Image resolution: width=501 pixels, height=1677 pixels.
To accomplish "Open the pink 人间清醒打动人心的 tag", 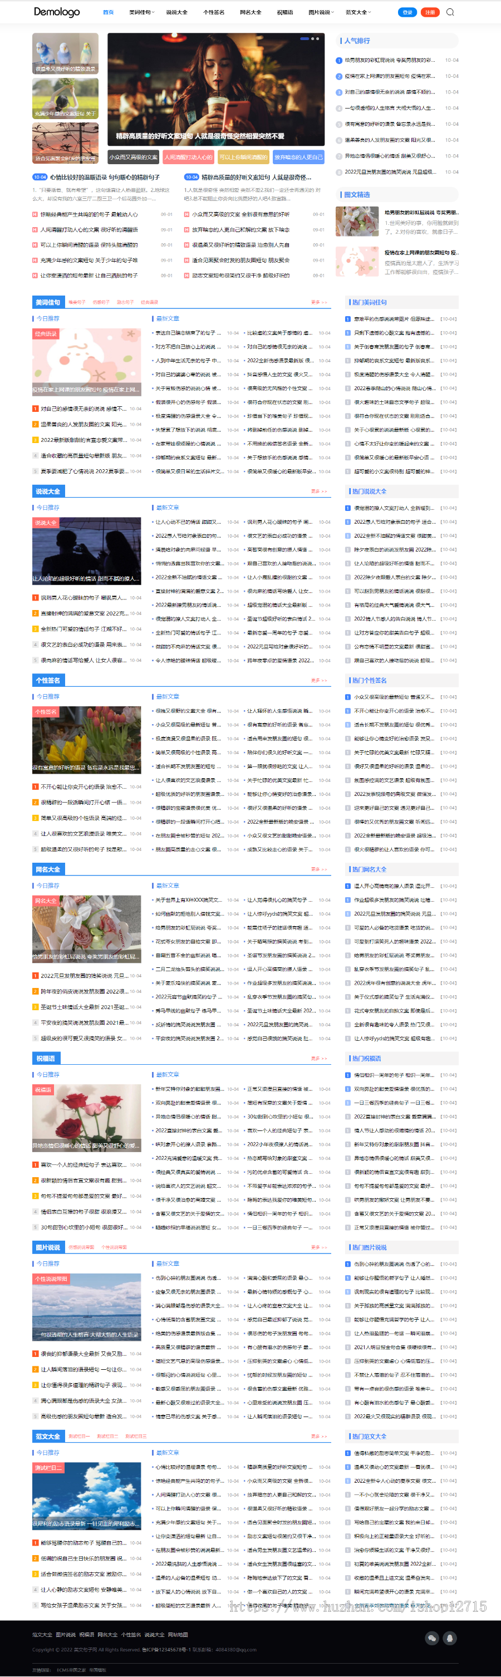I will [x=188, y=157].
